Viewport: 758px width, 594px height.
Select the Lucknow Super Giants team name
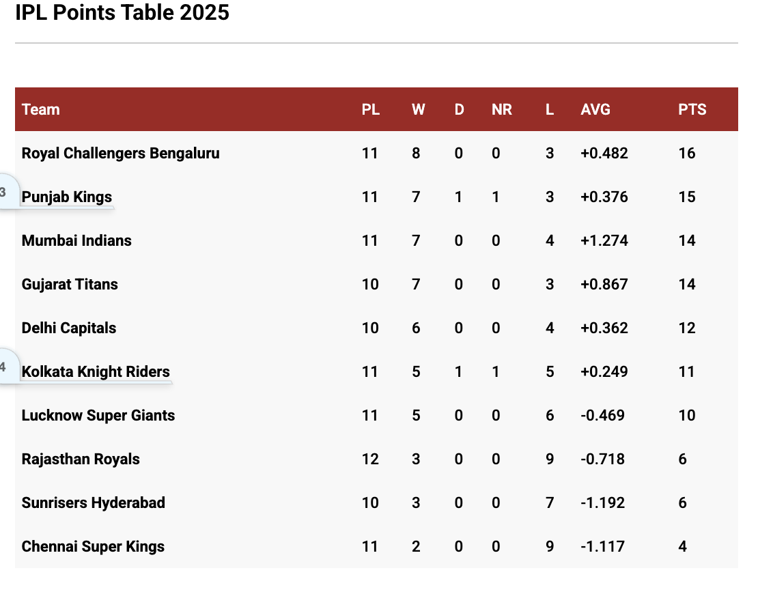(x=98, y=416)
